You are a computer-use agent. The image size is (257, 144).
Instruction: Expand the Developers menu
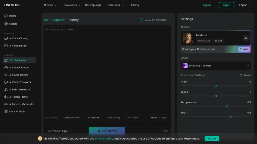[72, 5]
